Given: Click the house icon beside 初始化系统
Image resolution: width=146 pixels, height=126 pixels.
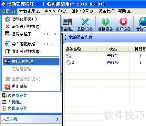Looking at the screenshot, I should (x=8, y=19).
